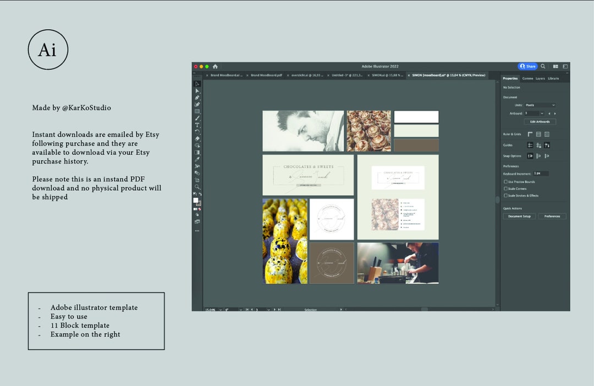Screen dimensions: 594x386
Task: Click the Edit Artboards button
Action: click(540, 122)
